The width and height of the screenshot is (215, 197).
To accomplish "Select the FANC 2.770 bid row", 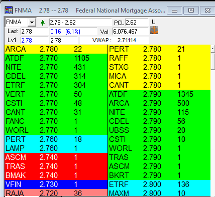I will (x=56, y=121).
